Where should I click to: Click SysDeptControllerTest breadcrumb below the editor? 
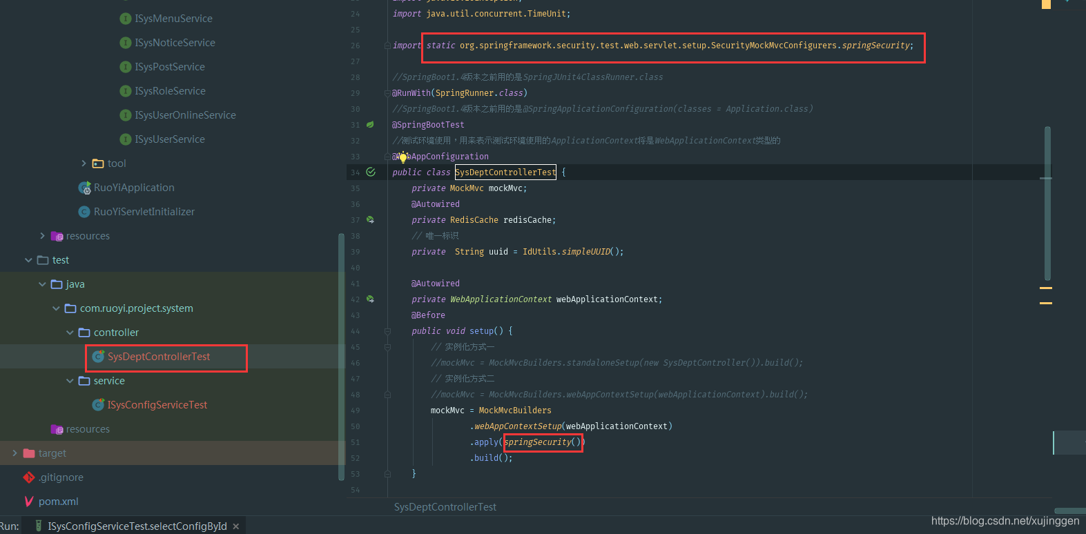(445, 507)
